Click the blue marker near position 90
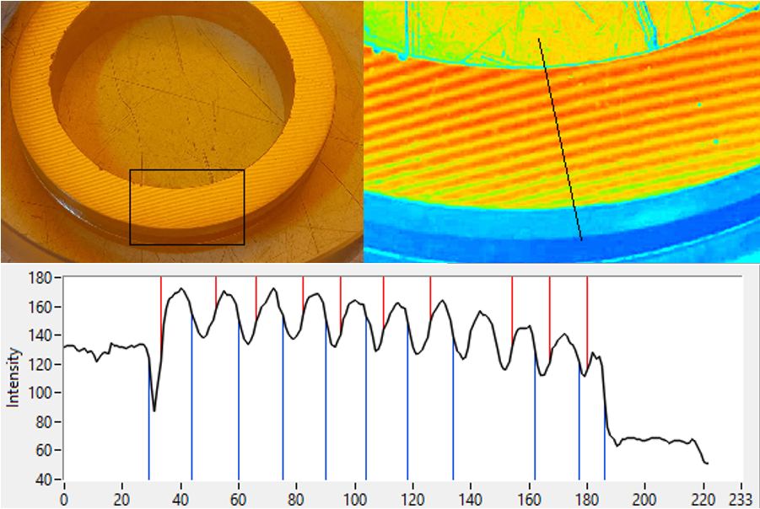The image size is (760, 509). [325, 396]
